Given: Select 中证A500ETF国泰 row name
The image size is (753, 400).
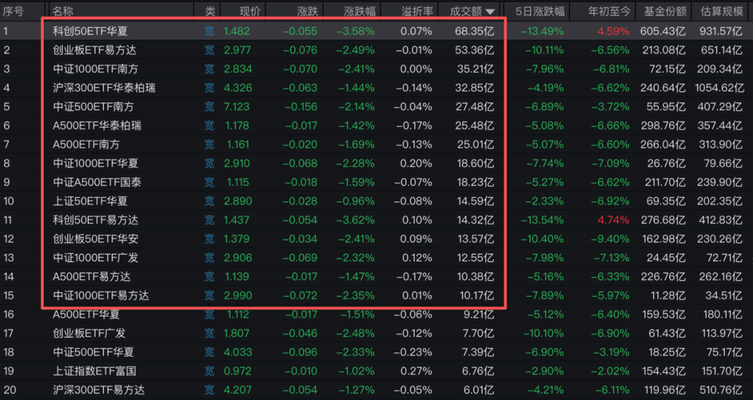Looking at the screenshot, I should point(97,182).
